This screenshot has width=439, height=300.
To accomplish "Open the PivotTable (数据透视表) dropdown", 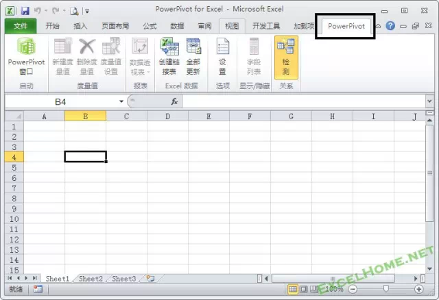I will 140,57.
